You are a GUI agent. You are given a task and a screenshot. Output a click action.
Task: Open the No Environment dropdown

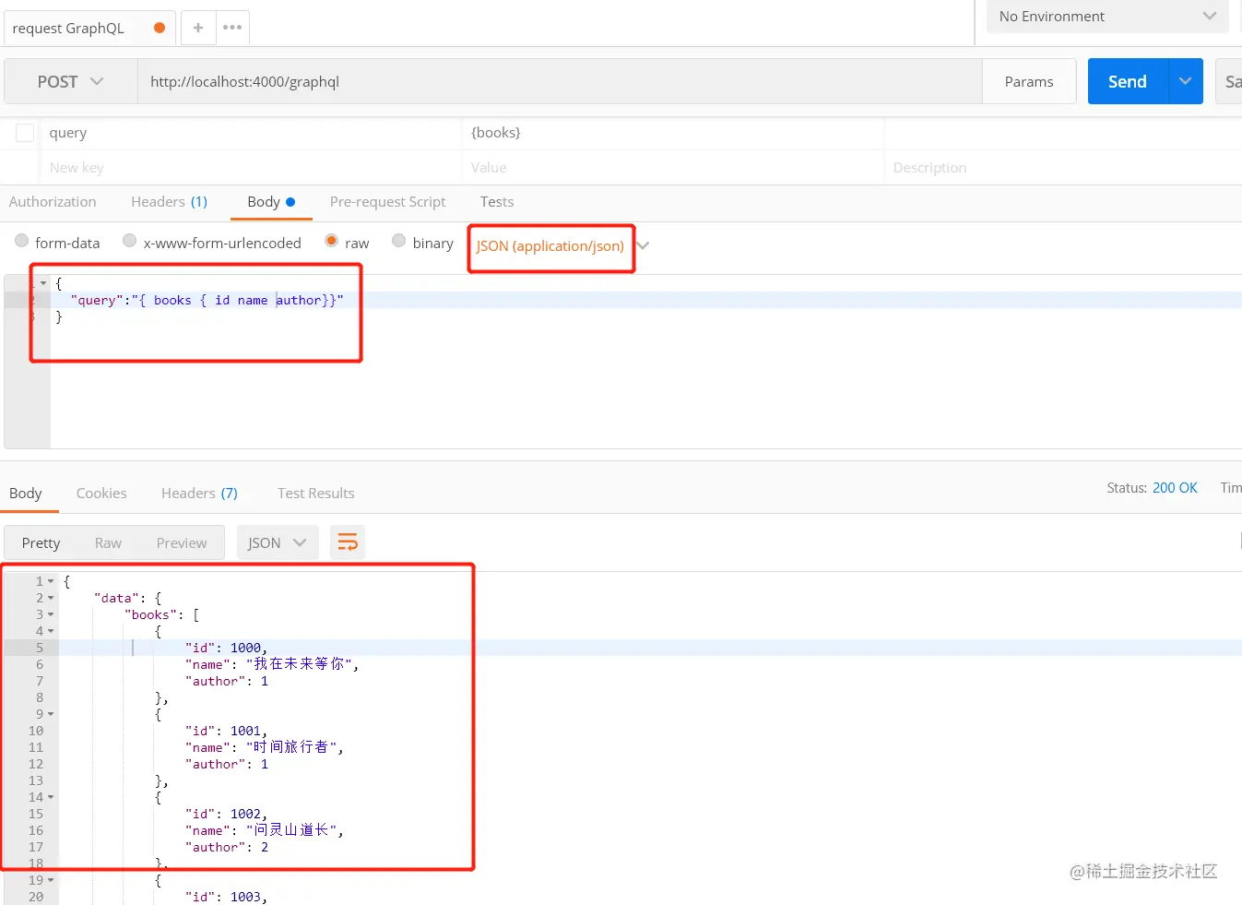tap(1107, 17)
